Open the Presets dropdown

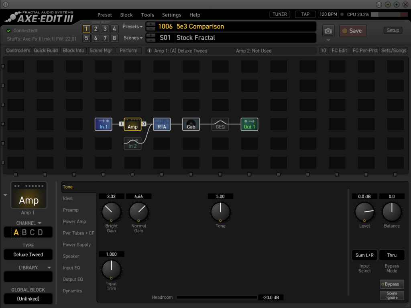coord(132,27)
